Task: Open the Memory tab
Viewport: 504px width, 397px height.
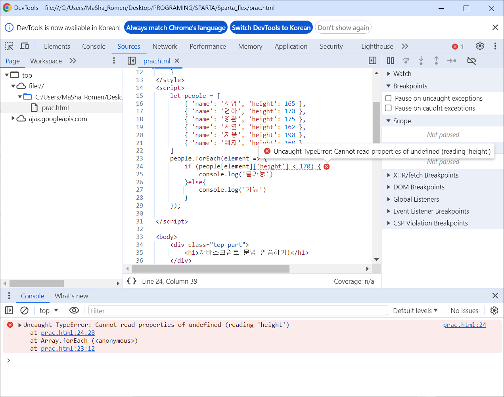Action: (x=250, y=46)
